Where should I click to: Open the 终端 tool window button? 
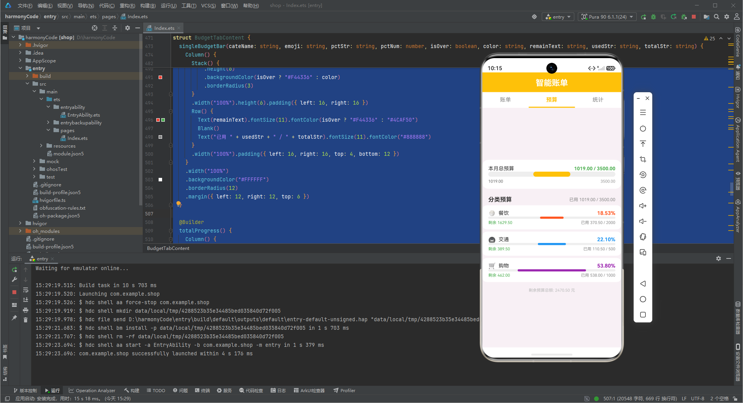[202, 390]
